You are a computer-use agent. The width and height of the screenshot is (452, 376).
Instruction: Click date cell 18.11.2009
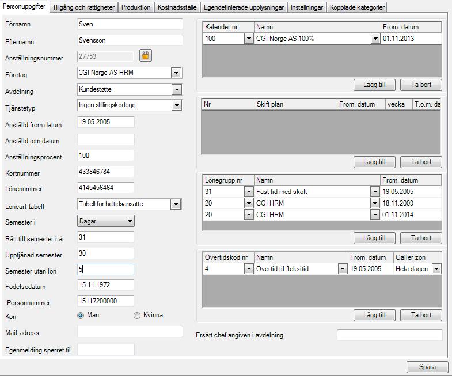[411, 203]
